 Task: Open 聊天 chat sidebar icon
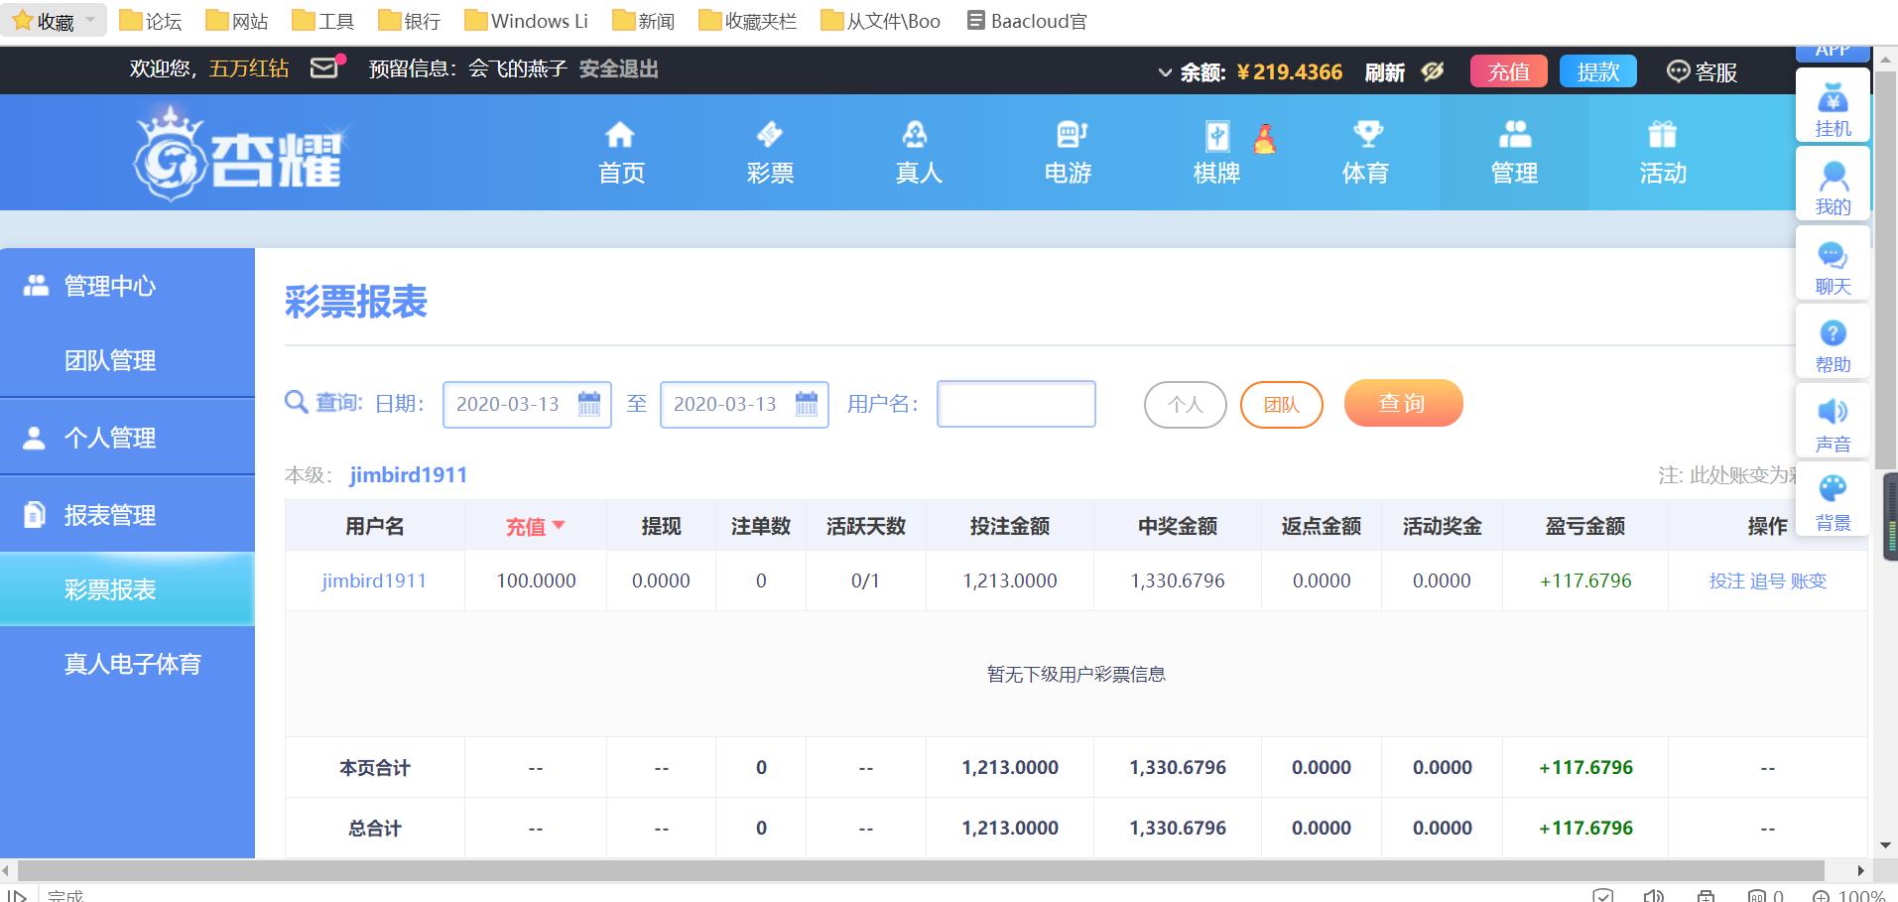1832,256
